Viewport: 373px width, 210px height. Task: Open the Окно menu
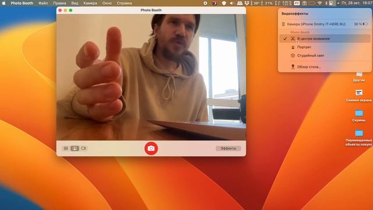[107, 3]
